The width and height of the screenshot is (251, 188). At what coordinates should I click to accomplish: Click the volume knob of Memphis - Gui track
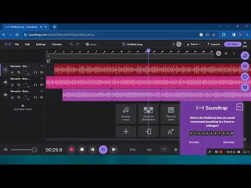[x=13, y=72]
